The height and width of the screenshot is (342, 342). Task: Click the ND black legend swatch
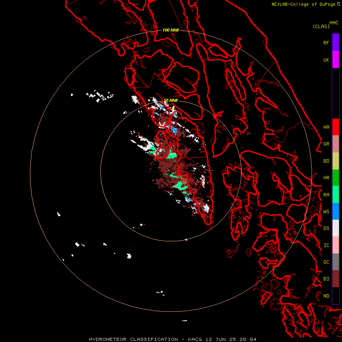coord(336,296)
